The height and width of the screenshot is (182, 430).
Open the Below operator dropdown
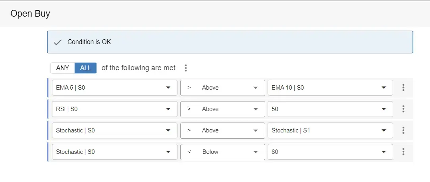222,152
